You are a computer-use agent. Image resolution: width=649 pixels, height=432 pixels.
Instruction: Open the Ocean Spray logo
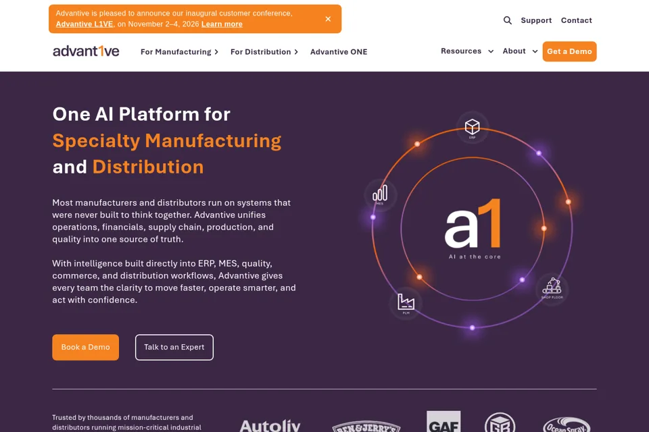[567, 425]
